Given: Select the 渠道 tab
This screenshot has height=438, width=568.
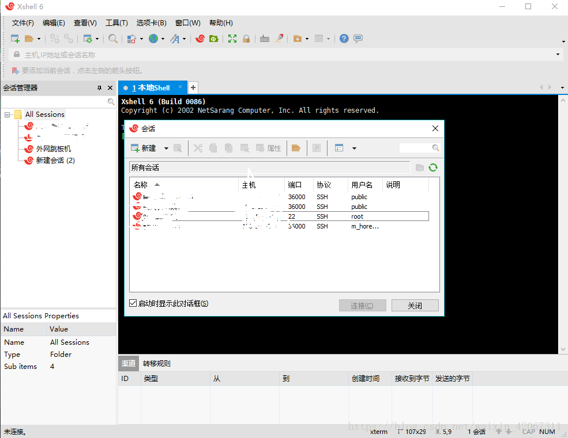Looking at the screenshot, I should [128, 364].
